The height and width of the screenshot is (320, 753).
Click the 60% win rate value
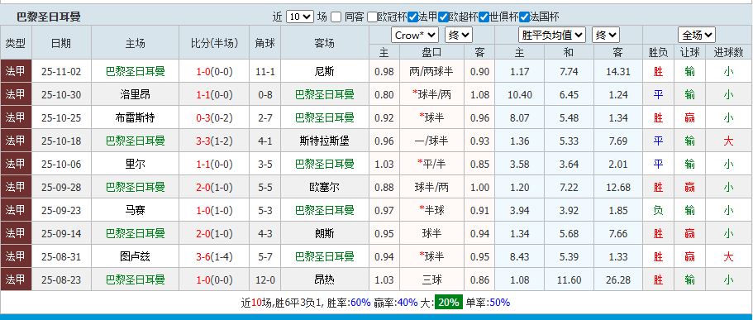coord(360,303)
